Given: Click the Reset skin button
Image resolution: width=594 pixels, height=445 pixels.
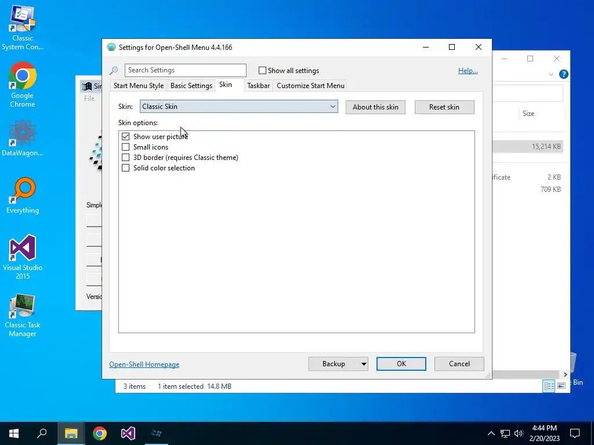Looking at the screenshot, I should pos(444,107).
